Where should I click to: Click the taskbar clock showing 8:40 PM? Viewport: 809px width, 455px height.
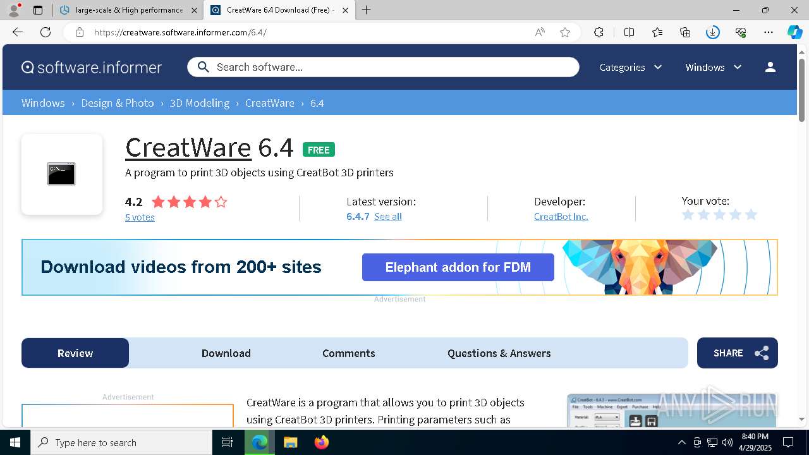tap(755, 442)
